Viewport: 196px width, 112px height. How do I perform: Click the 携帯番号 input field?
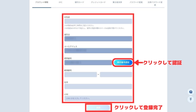click(x=88, y=62)
